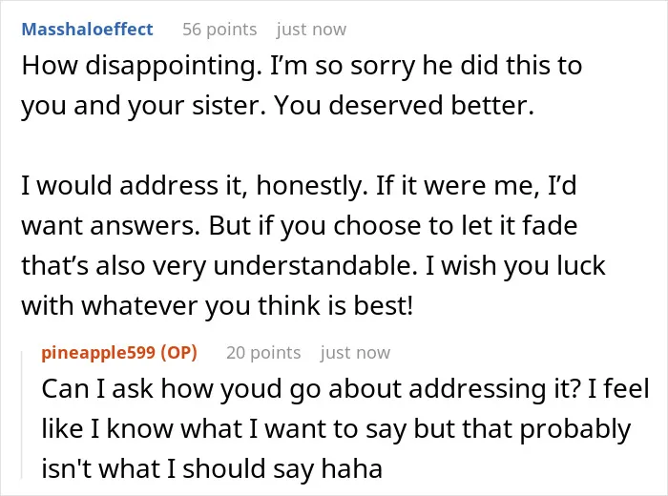Click the line starting with How disappointing
Viewport: 668px width, 496px height.
303,66
